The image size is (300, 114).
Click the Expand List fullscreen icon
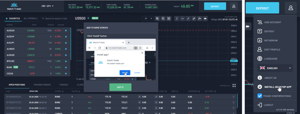click(234, 85)
